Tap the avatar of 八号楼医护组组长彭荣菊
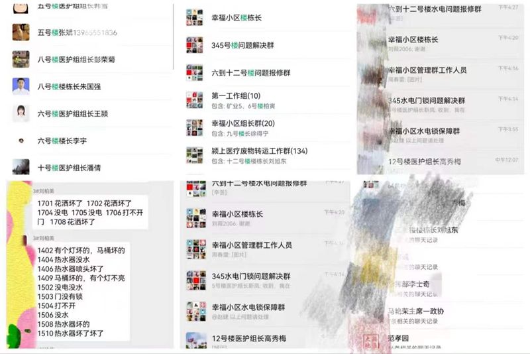This screenshot has height=354, width=530. coord(21,60)
